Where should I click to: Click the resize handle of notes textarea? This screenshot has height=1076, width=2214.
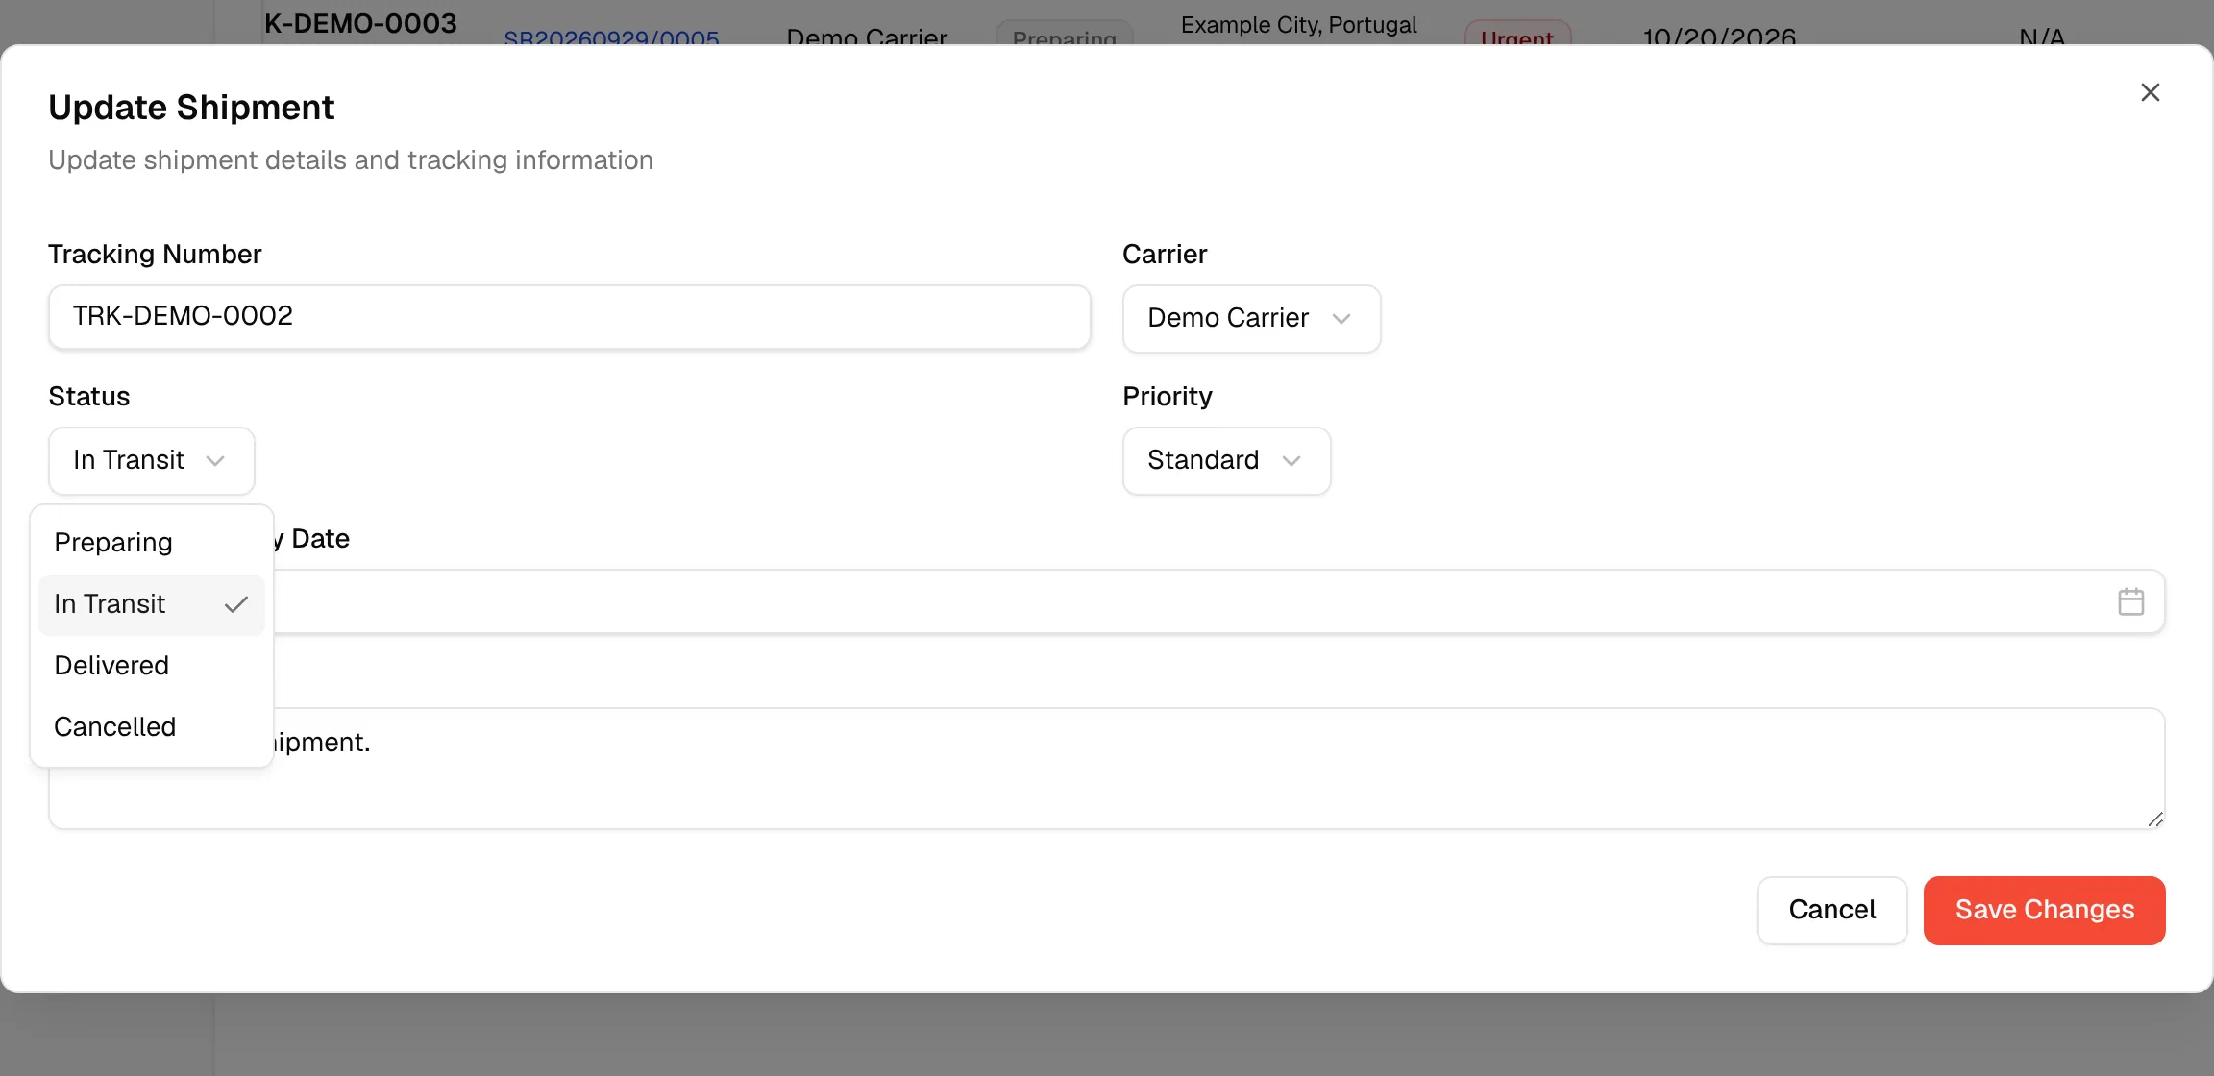[2155, 819]
